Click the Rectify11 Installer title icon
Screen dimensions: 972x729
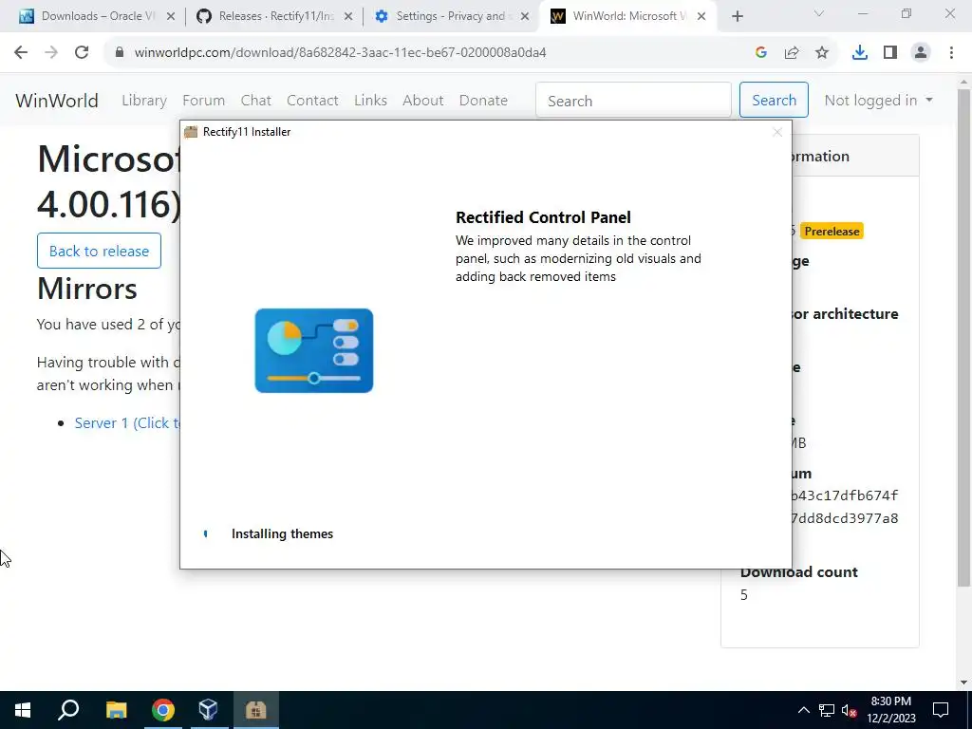click(191, 131)
